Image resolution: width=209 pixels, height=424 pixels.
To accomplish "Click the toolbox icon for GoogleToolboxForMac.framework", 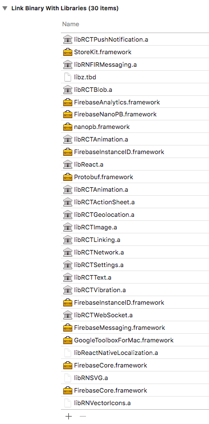I will click(67, 340).
